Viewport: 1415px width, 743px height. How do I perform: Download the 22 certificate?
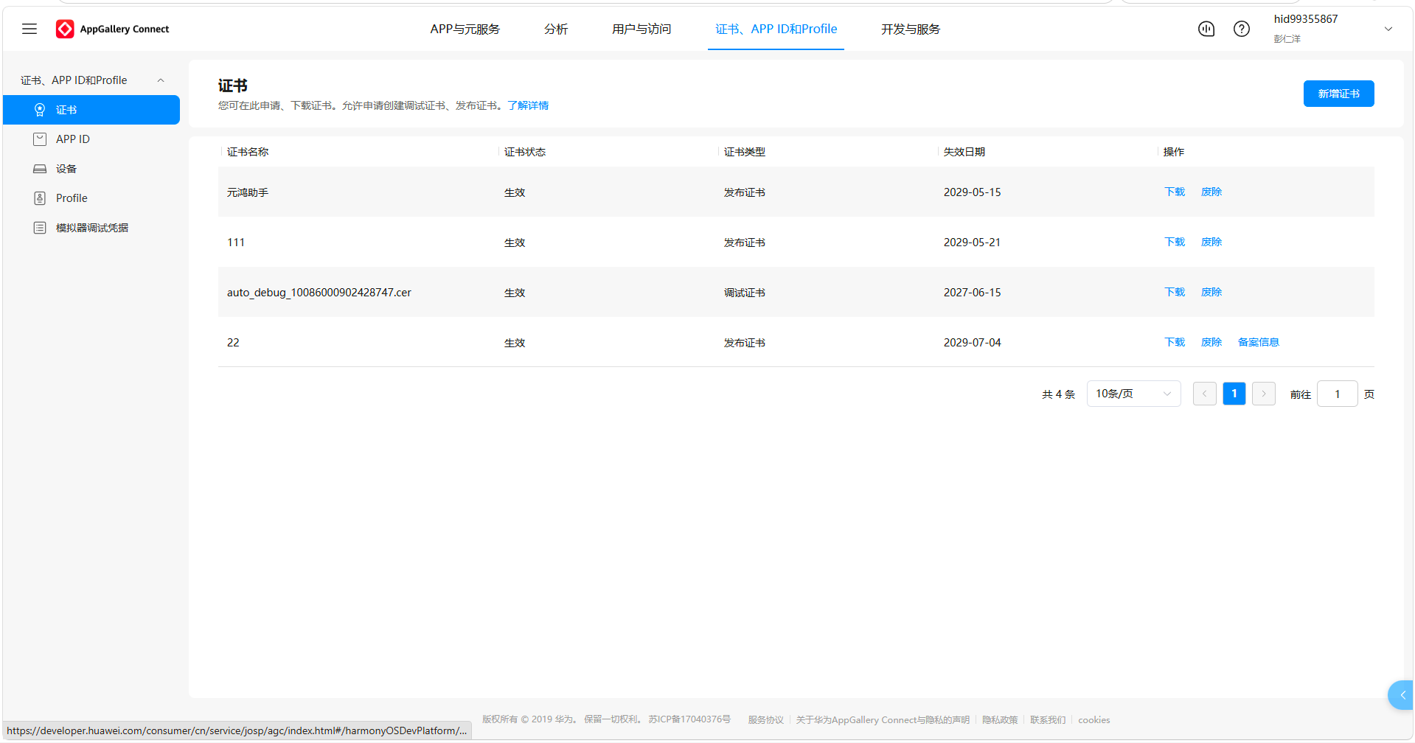pyautogui.click(x=1175, y=342)
